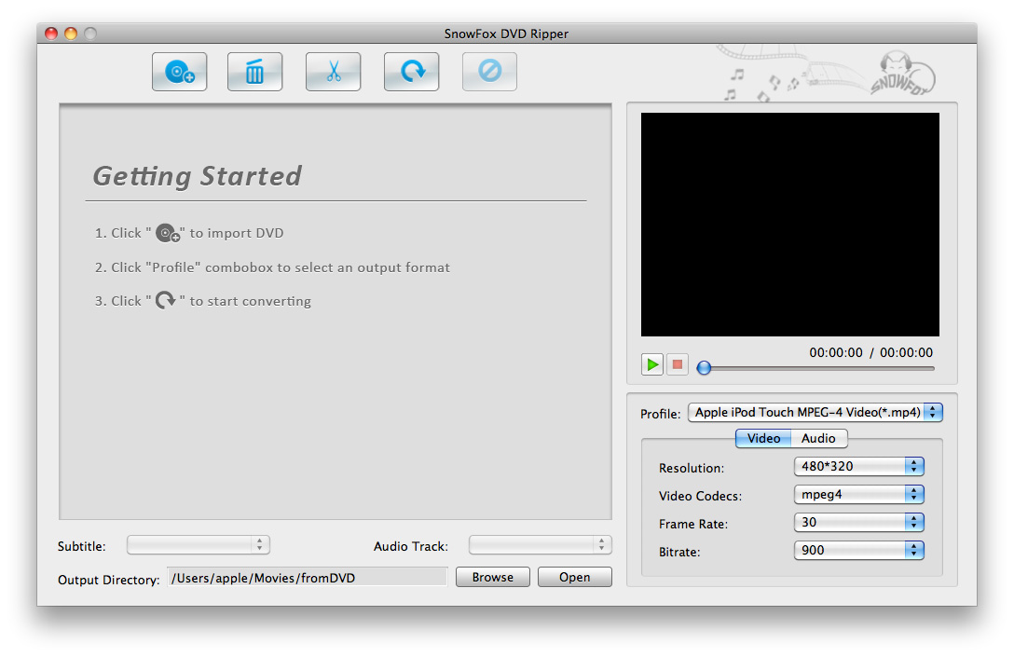
Task: Open the Subtitle dropdown
Action: point(198,545)
